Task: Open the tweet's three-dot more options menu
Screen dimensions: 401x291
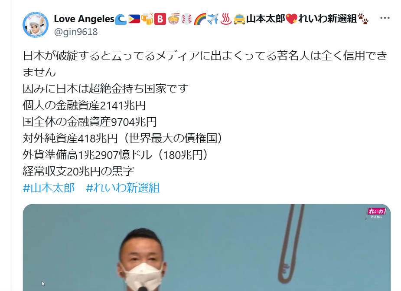Action: (x=385, y=18)
